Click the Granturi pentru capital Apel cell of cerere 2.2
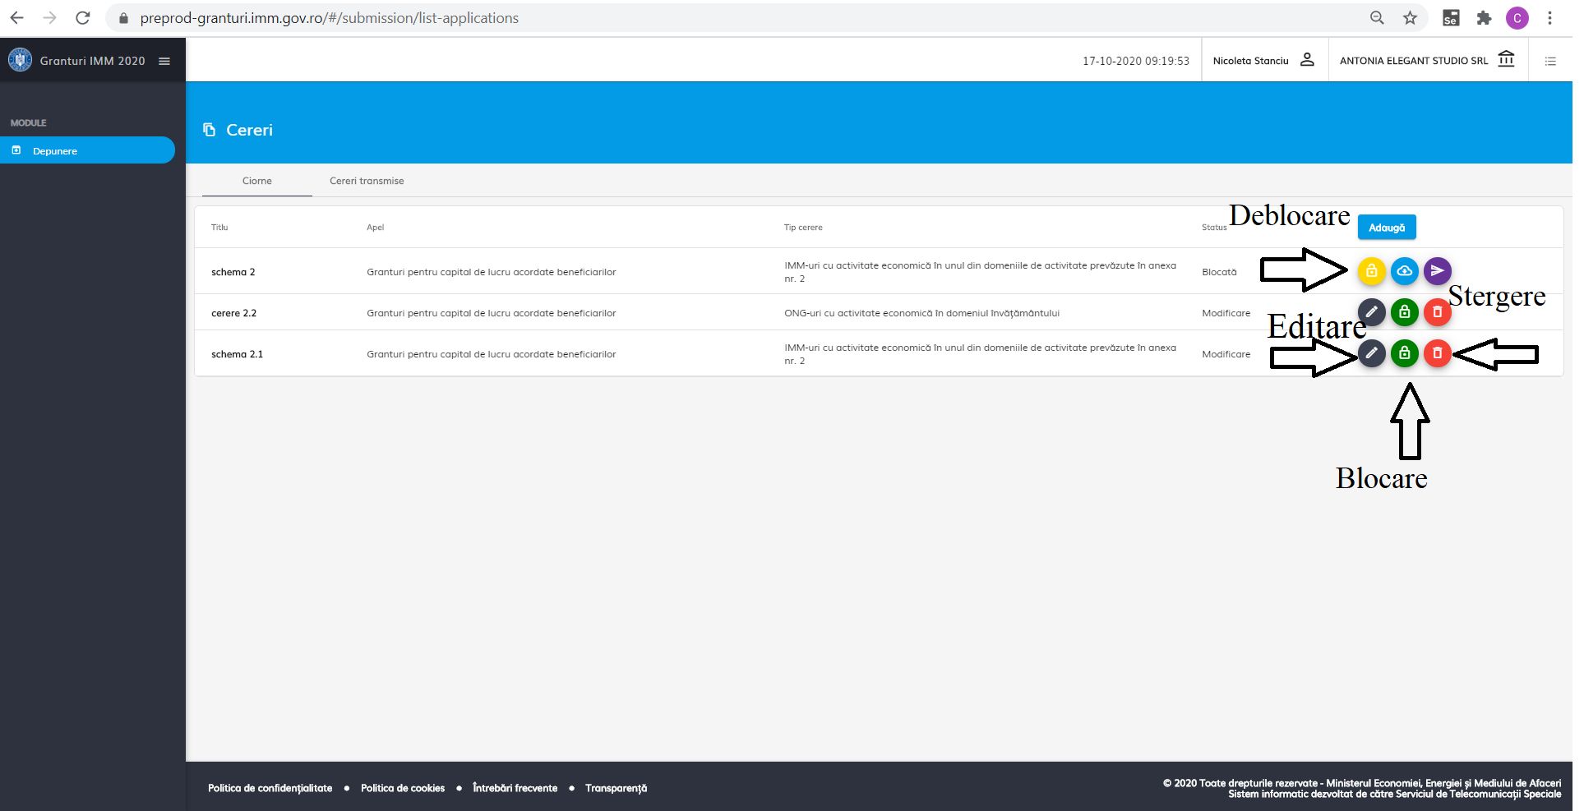 [491, 313]
